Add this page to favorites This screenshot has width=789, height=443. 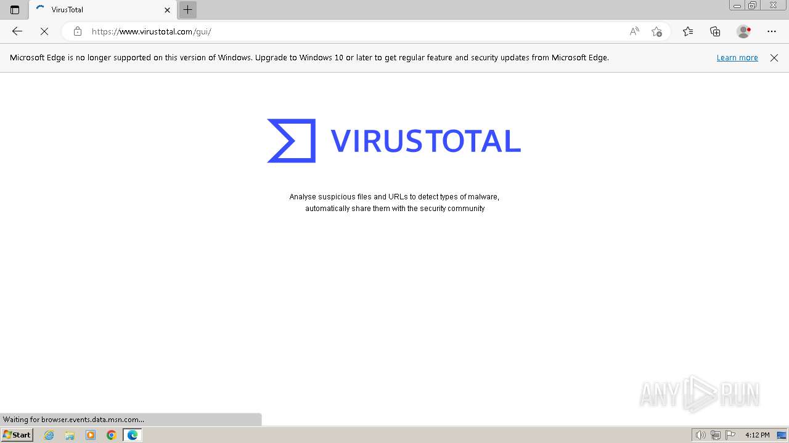[x=656, y=31]
